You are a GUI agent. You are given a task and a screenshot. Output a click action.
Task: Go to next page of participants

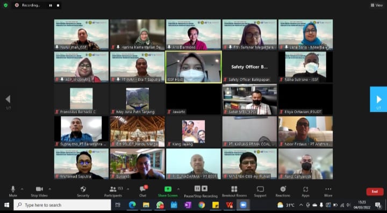378,99
